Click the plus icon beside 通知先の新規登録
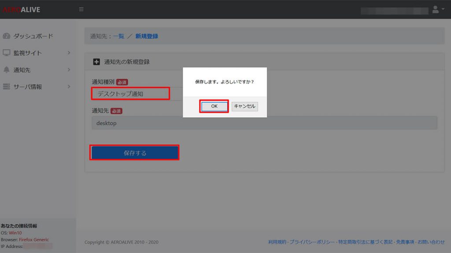 coord(96,61)
